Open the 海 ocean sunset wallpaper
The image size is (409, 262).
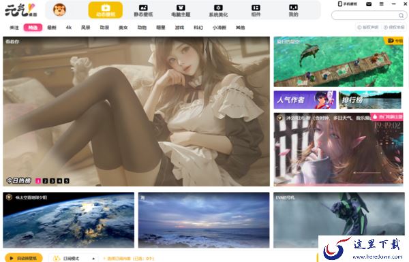pyautogui.click(x=204, y=220)
